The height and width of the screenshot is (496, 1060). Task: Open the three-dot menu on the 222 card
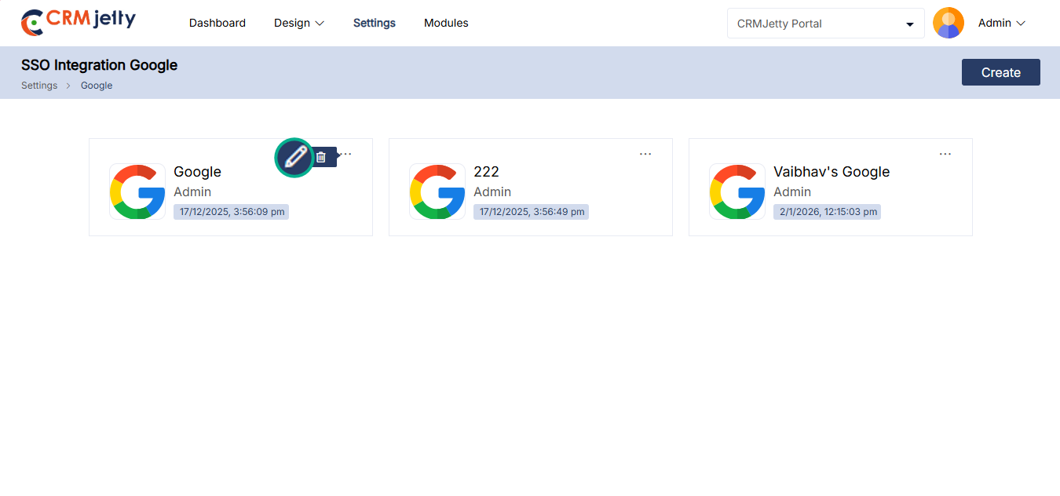coord(645,154)
